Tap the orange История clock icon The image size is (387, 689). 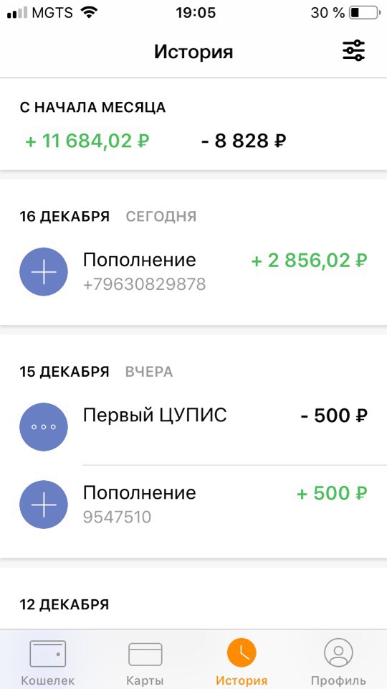coord(242,653)
